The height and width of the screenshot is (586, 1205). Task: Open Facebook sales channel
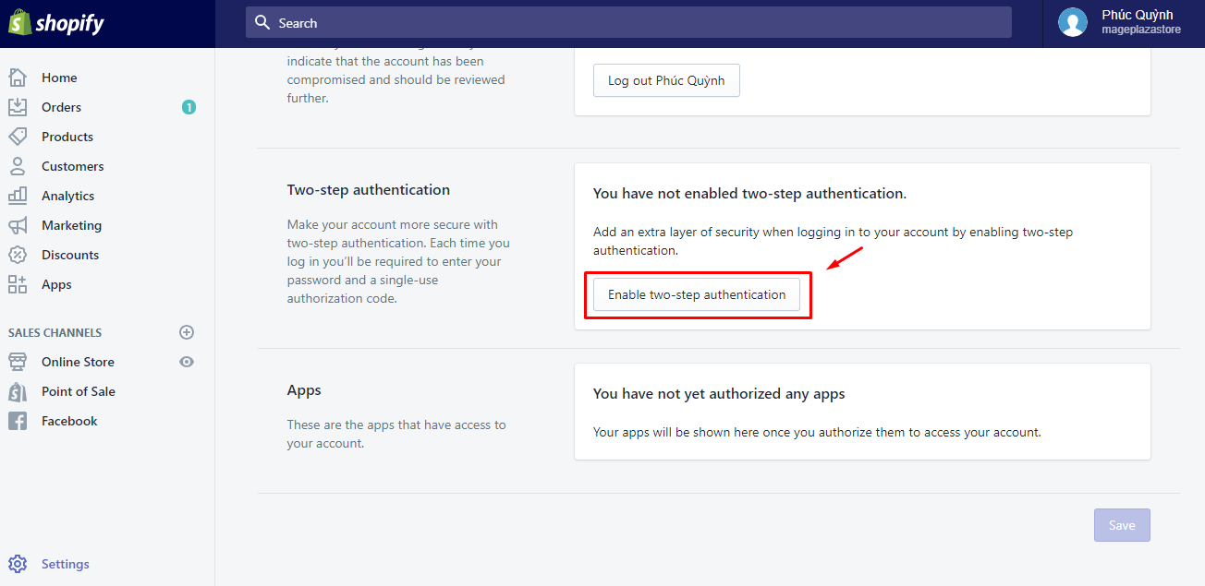[x=69, y=421]
